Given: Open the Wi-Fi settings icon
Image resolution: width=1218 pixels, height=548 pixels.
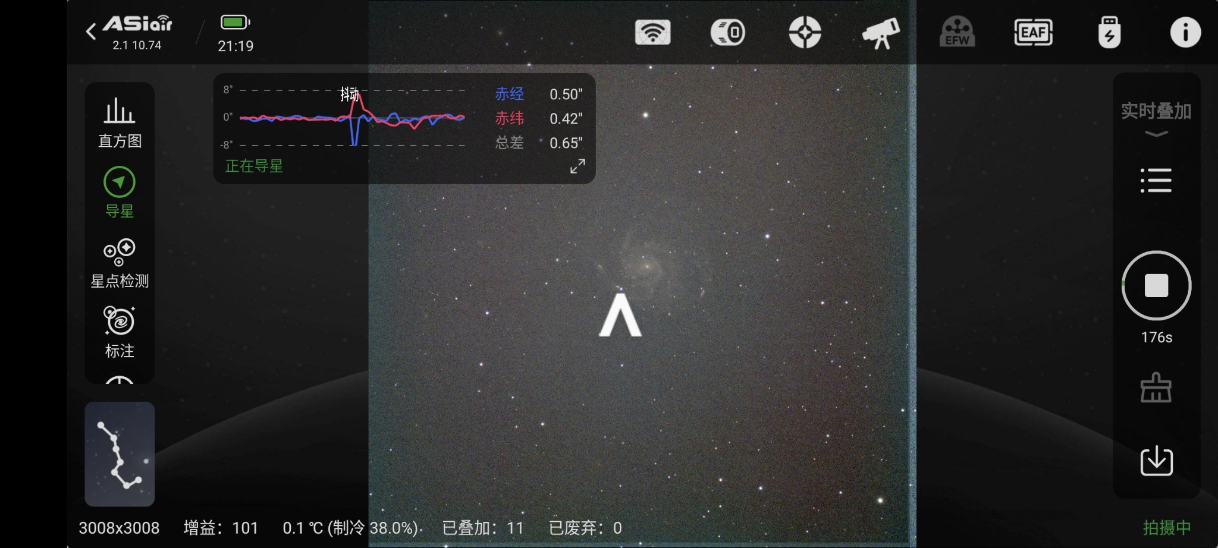Looking at the screenshot, I should click(652, 32).
